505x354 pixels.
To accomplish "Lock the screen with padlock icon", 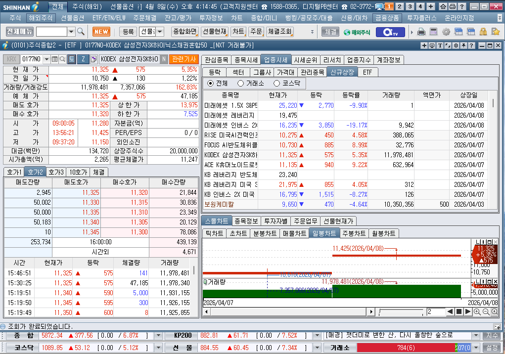I will click(483, 32).
